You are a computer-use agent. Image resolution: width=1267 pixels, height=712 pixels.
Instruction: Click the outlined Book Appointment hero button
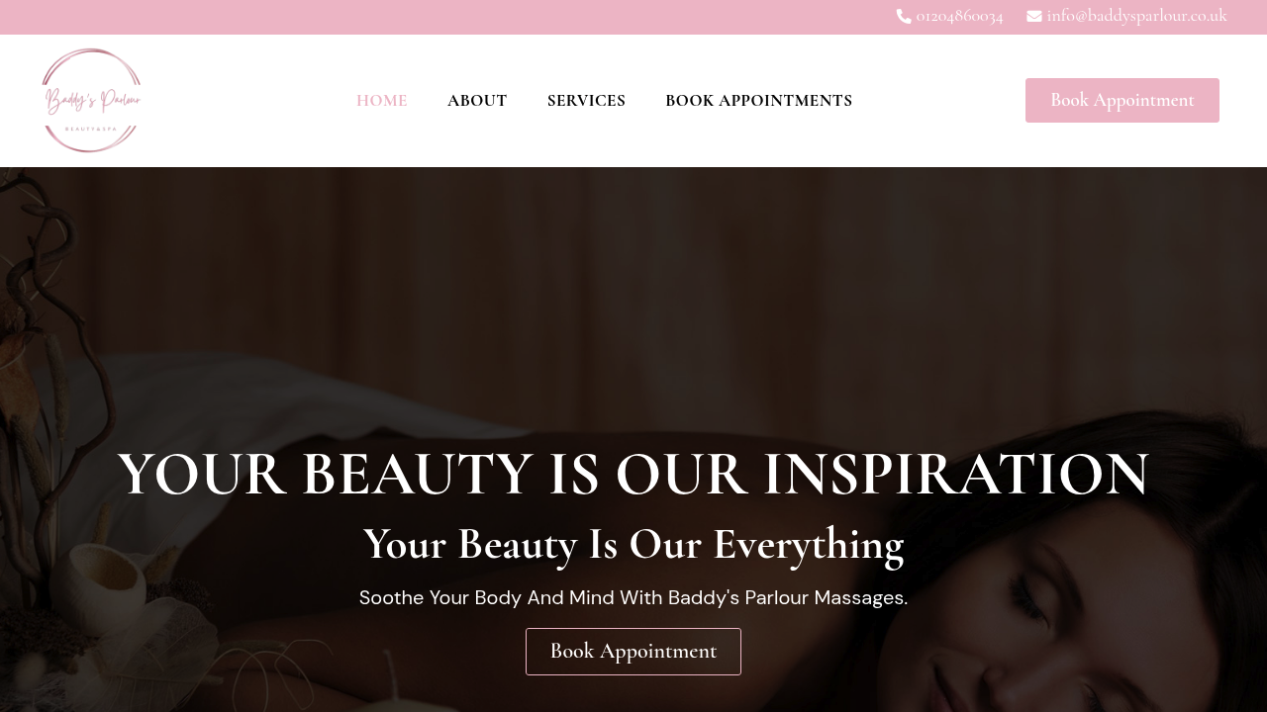click(x=633, y=652)
